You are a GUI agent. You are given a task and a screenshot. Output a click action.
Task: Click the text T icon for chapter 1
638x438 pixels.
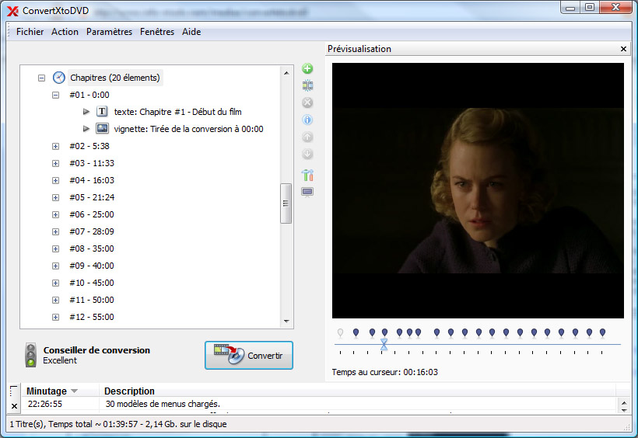(x=102, y=111)
